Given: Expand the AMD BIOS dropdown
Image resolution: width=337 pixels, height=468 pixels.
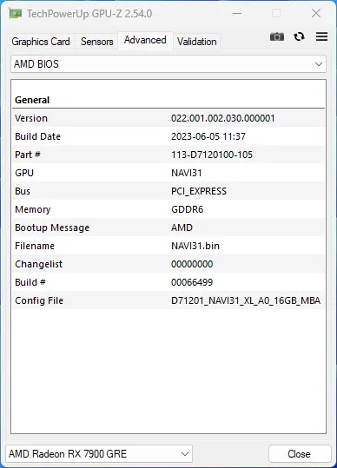Looking at the screenshot, I should coord(168,64).
